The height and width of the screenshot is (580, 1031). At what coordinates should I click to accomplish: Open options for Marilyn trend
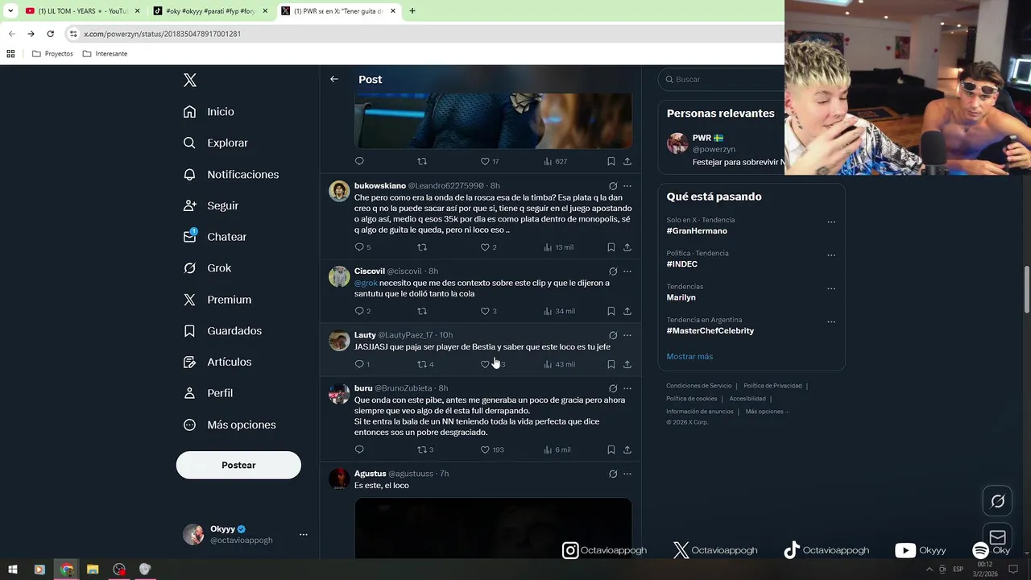(831, 288)
